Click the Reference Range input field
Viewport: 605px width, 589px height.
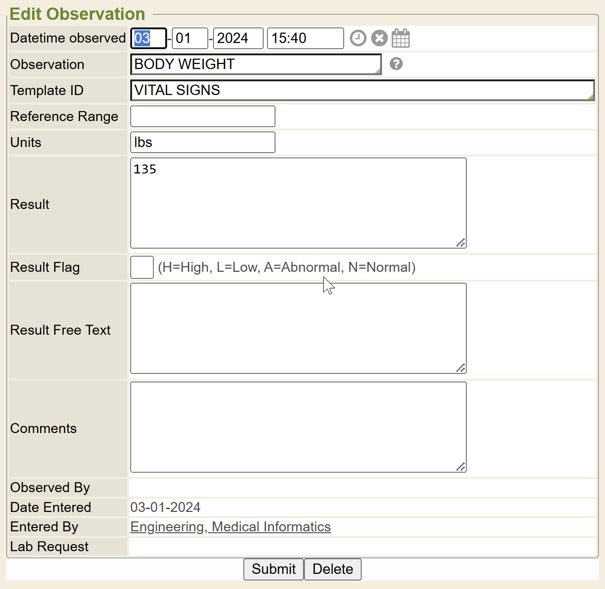(x=203, y=116)
